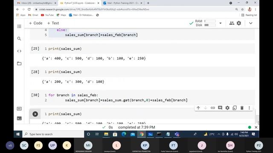This screenshot has width=273, height=153.
Task: Open the command palette sidebar icon
Action: [x=19, y=109]
